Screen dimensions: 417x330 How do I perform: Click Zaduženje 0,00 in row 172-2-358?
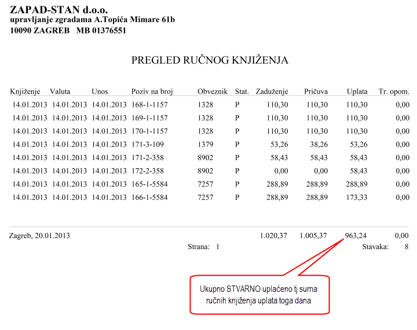(281, 171)
